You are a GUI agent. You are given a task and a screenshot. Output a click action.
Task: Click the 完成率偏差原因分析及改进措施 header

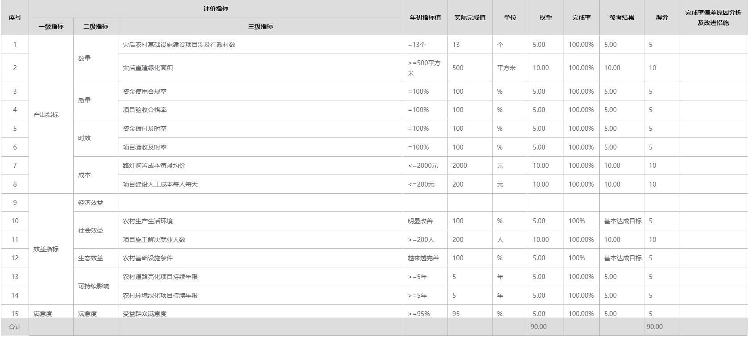(x=713, y=18)
